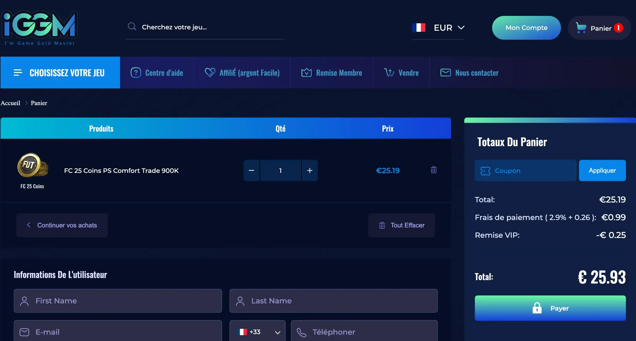Focus the Téléphoner field

pyautogui.click(x=364, y=331)
